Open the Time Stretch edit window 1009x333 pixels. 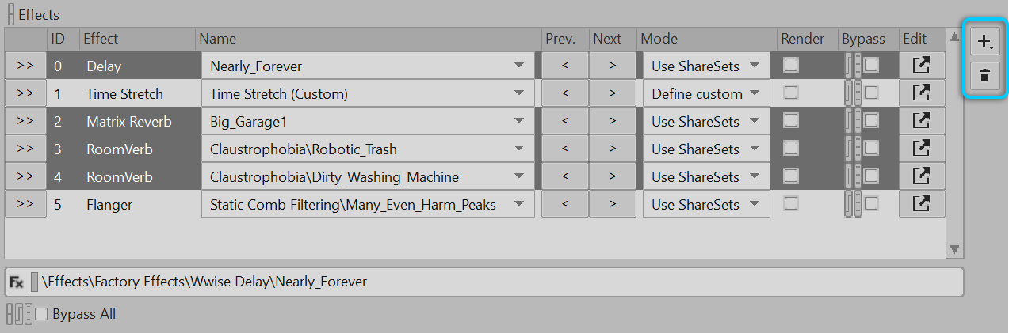pos(922,94)
